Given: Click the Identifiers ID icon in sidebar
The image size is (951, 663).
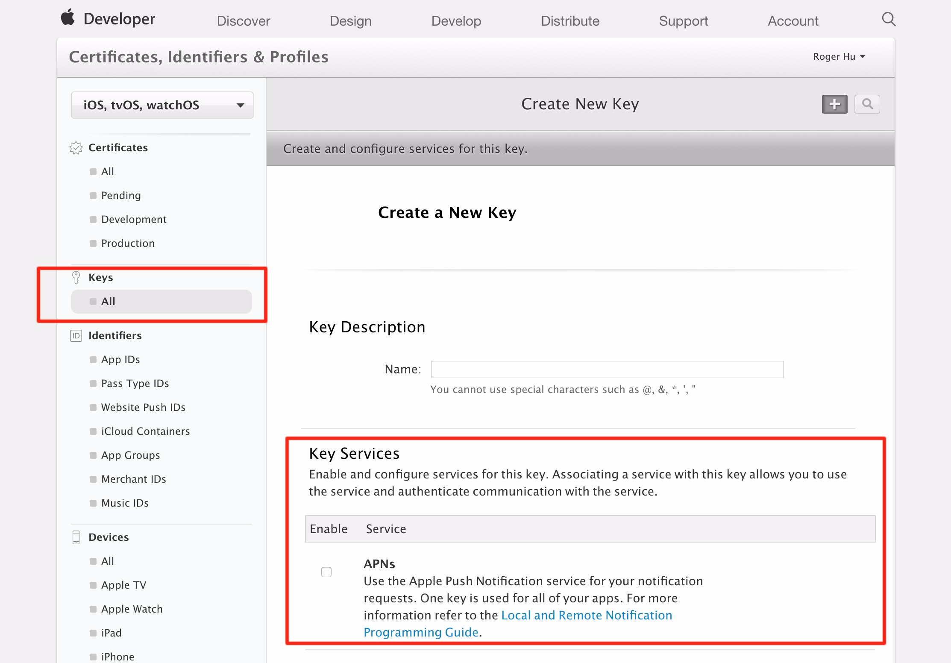Looking at the screenshot, I should [76, 336].
